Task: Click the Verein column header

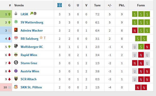Action: click(19, 5)
